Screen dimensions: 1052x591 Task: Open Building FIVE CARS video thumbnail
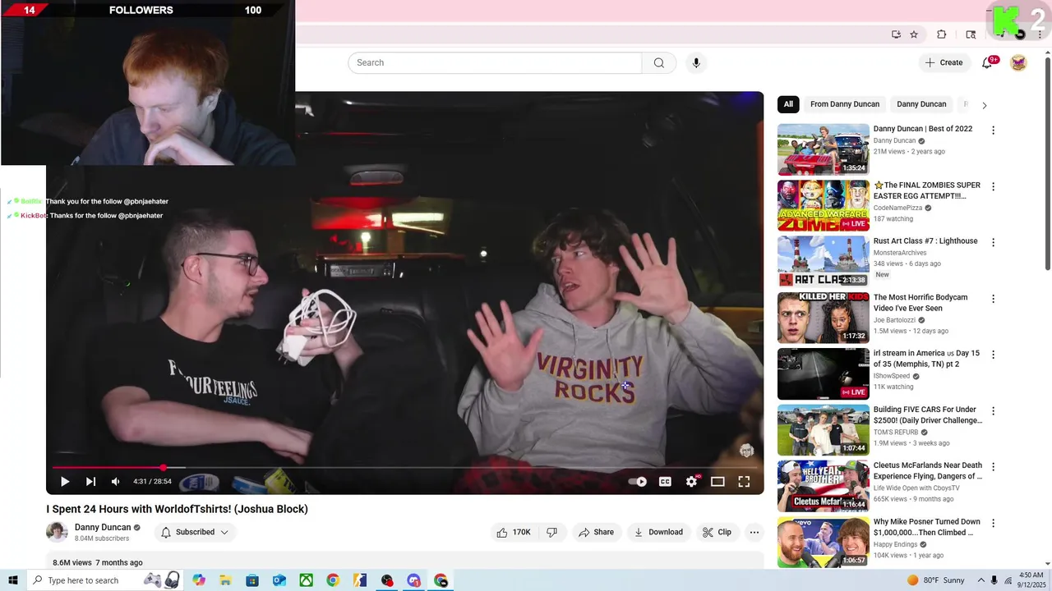[823, 430]
